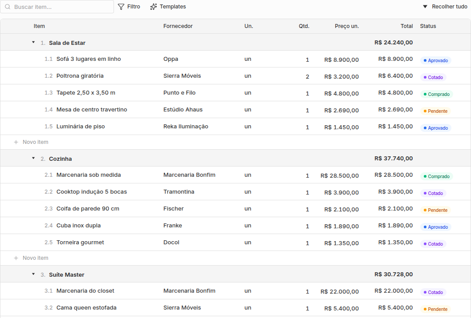The width and height of the screenshot is (471, 318).
Task: Collapse the Suíte Master group
Action: point(33,274)
